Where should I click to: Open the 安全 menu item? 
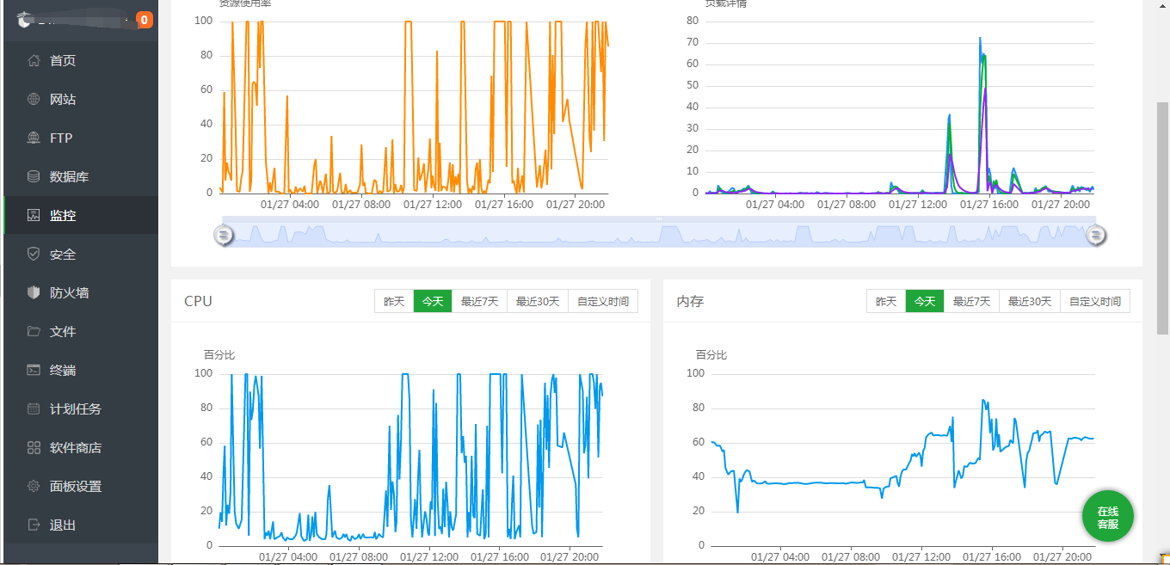(x=81, y=254)
